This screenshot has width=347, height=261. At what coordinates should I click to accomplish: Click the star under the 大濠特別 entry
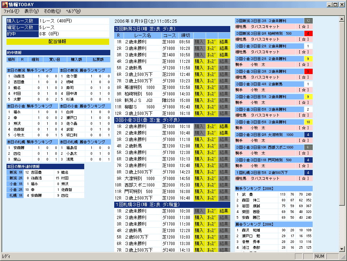pyautogui.click(x=303, y=141)
